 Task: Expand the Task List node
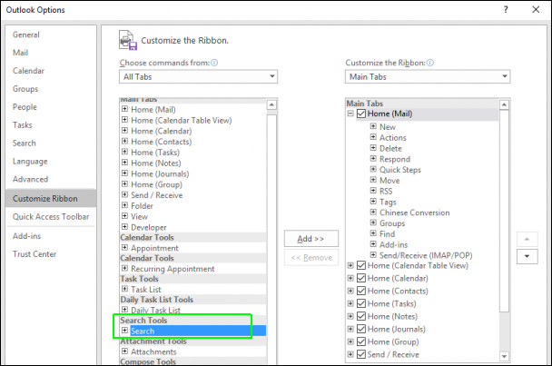[124, 289]
